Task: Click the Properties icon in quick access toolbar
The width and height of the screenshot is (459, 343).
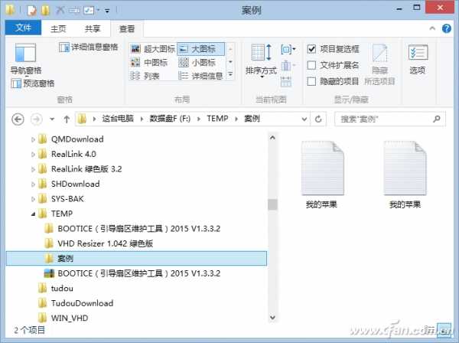Action: (31, 10)
